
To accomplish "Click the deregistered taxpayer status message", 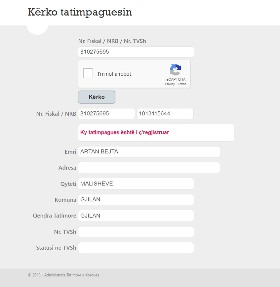I will tap(124, 132).
